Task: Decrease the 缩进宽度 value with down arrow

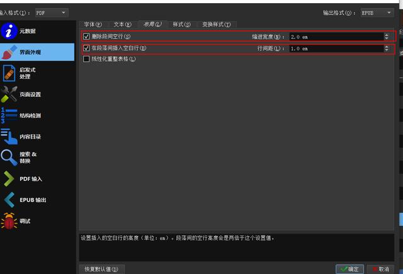Action: point(386,38)
